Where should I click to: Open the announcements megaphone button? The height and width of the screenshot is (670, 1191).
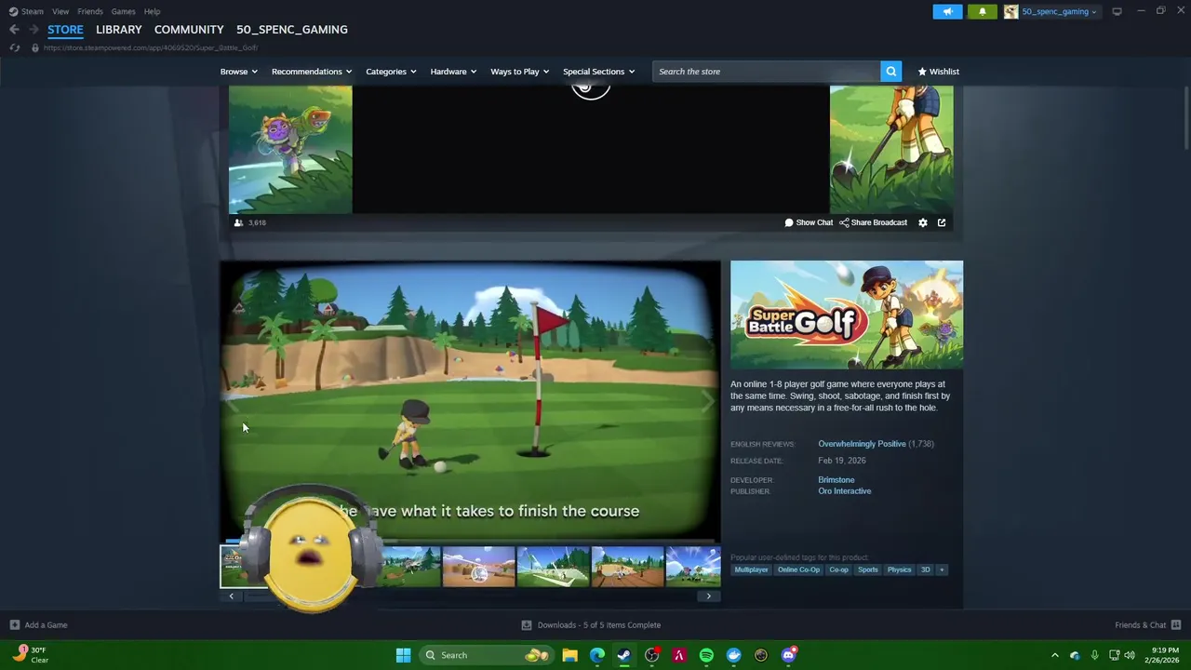(x=947, y=11)
